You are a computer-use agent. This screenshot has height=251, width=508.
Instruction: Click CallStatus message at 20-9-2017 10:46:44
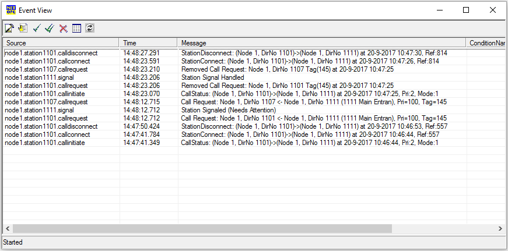[x=310, y=143]
